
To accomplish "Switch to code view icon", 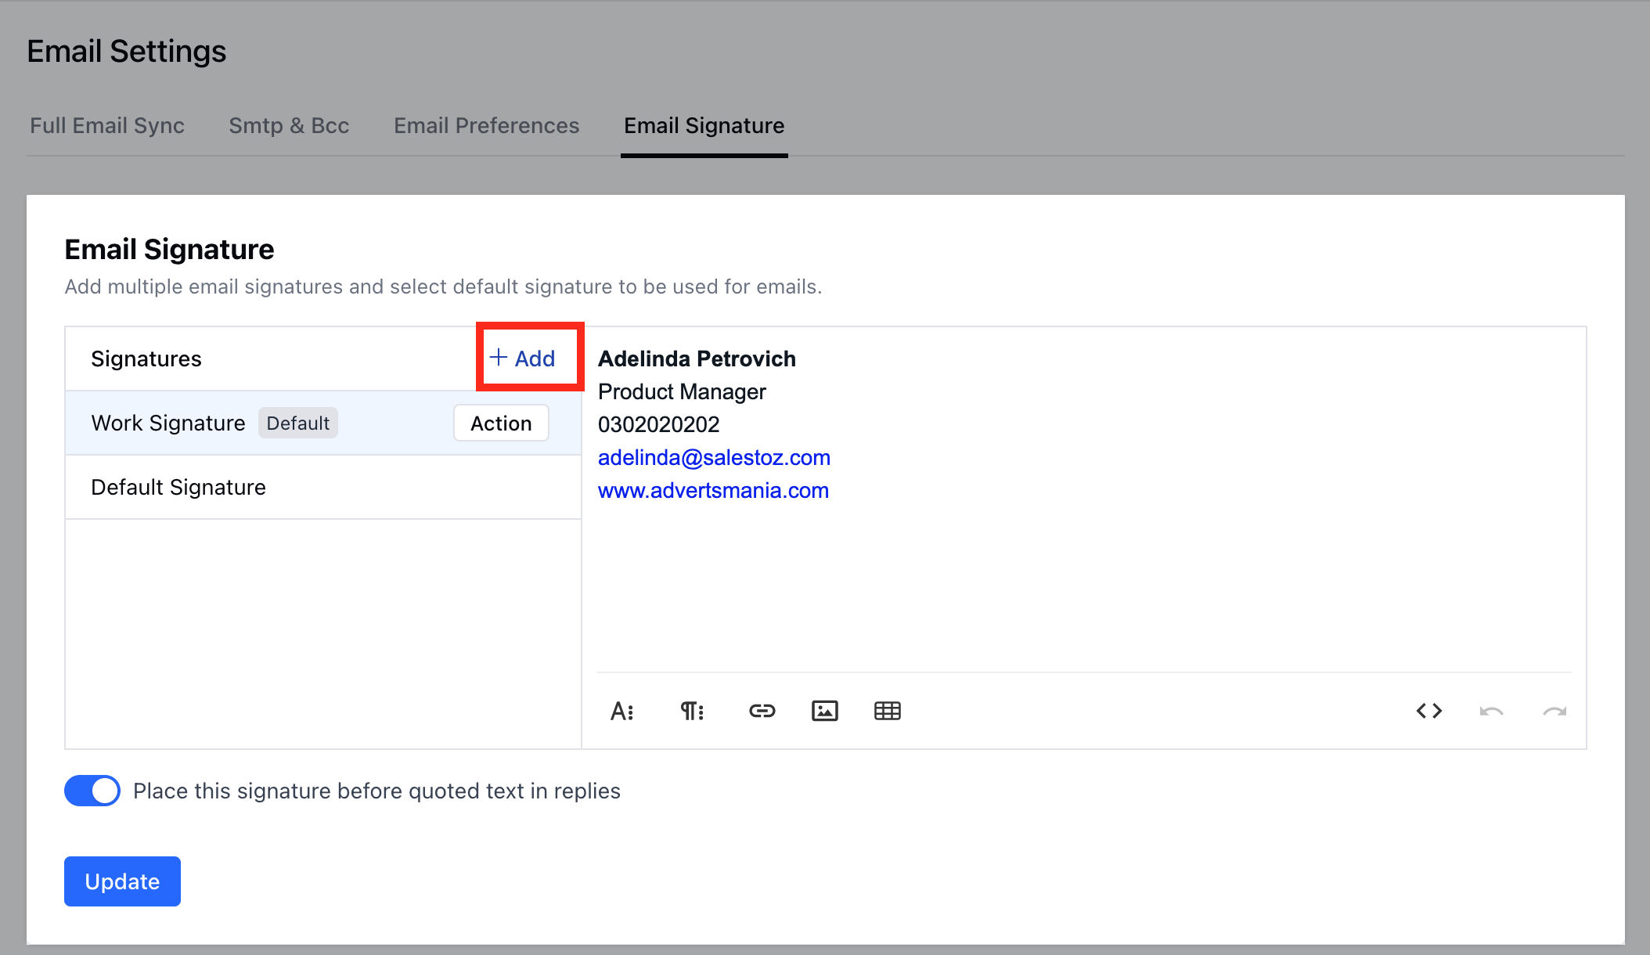I will coord(1428,711).
